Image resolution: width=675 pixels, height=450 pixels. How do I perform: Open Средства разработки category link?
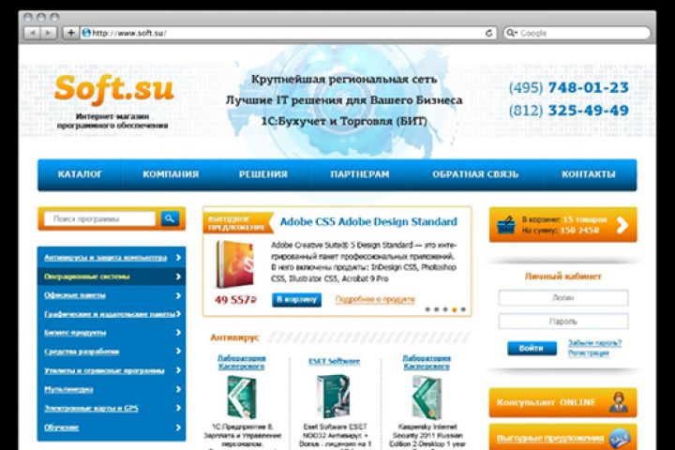click(82, 352)
